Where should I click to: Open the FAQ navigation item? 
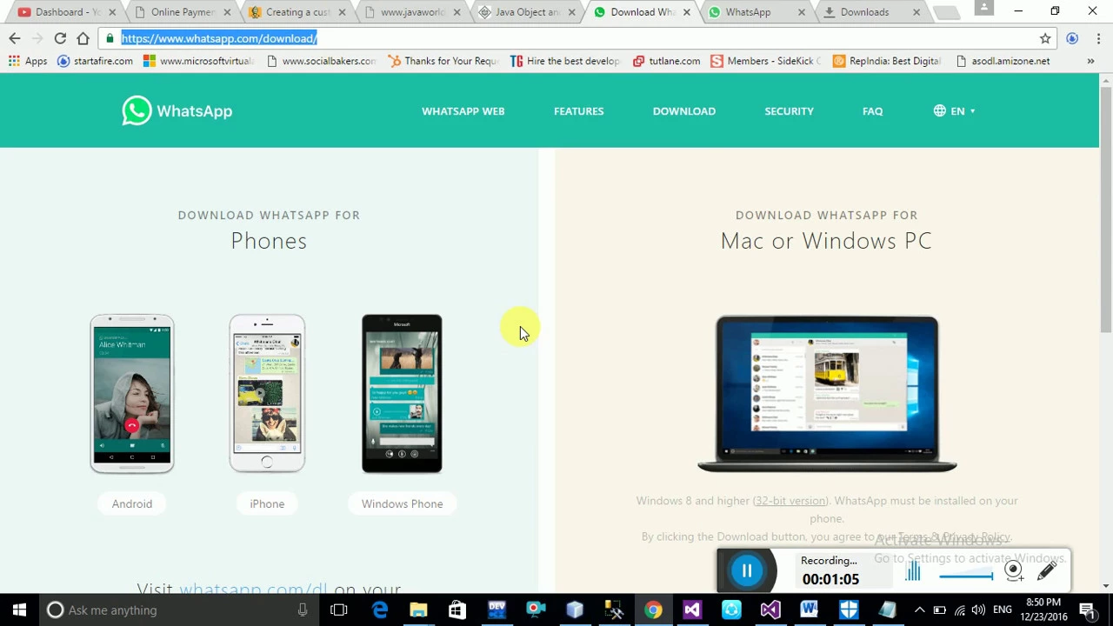coord(872,111)
